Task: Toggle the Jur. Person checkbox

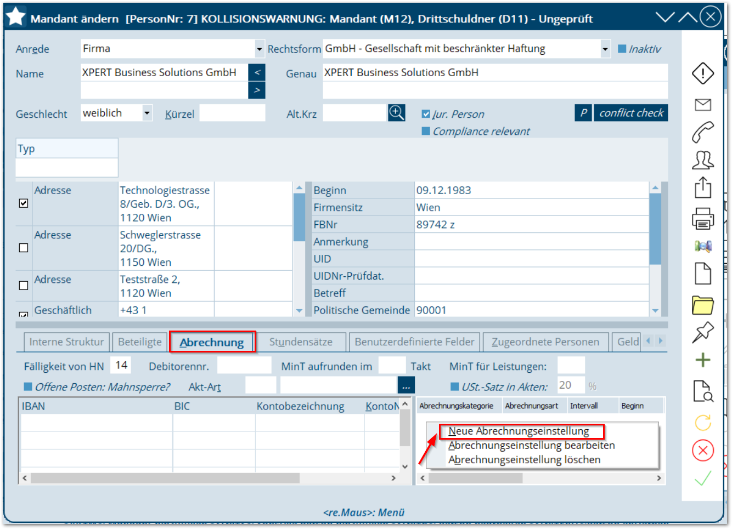Action: (x=426, y=114)
